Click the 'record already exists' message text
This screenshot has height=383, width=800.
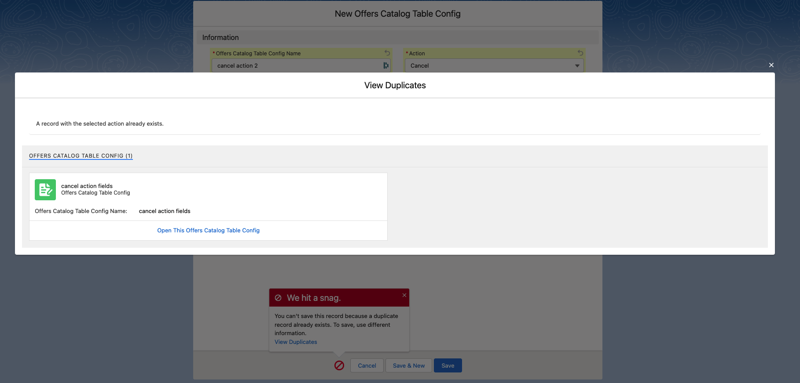click(100, 124)
